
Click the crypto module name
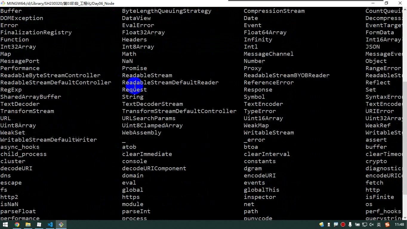tap(376, 161)
